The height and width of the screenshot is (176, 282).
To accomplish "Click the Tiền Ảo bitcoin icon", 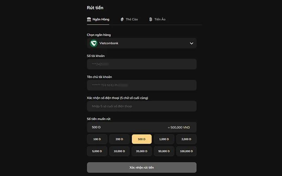I will pyautogui.click(x=151, y=19).
